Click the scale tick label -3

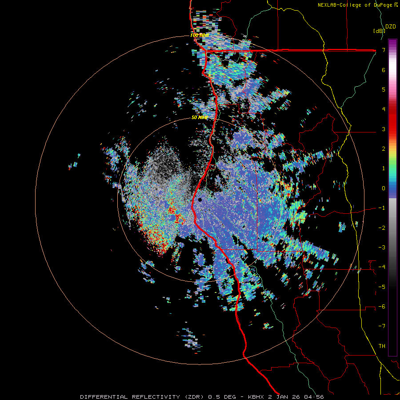click(382, 248)
